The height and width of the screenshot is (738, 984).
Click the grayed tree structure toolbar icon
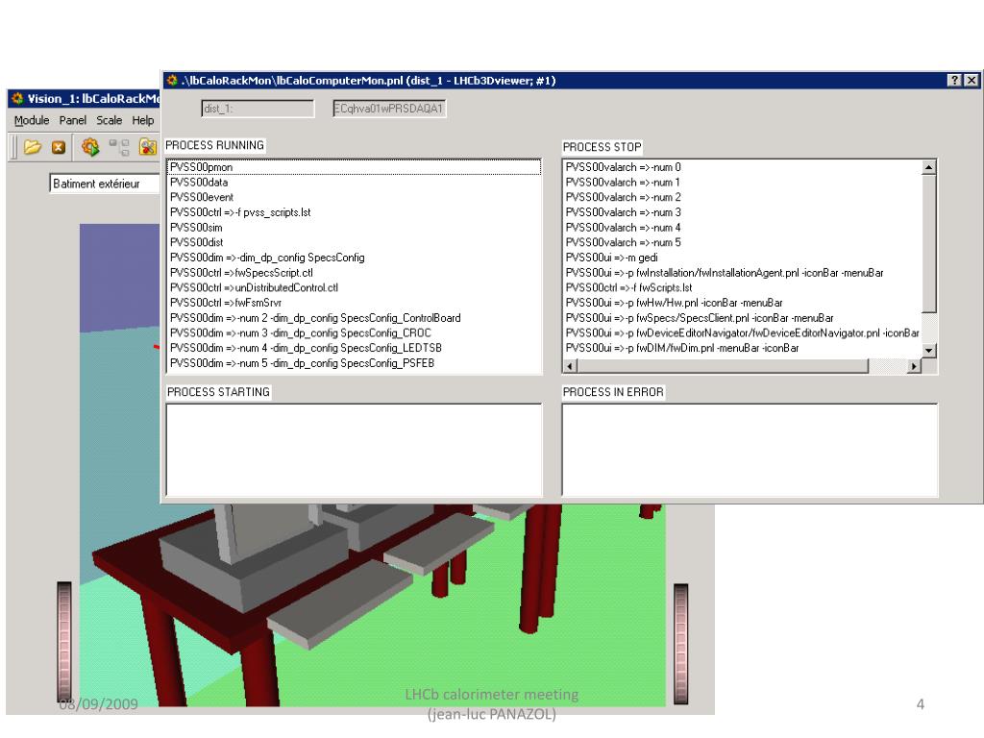coord(118,147)
